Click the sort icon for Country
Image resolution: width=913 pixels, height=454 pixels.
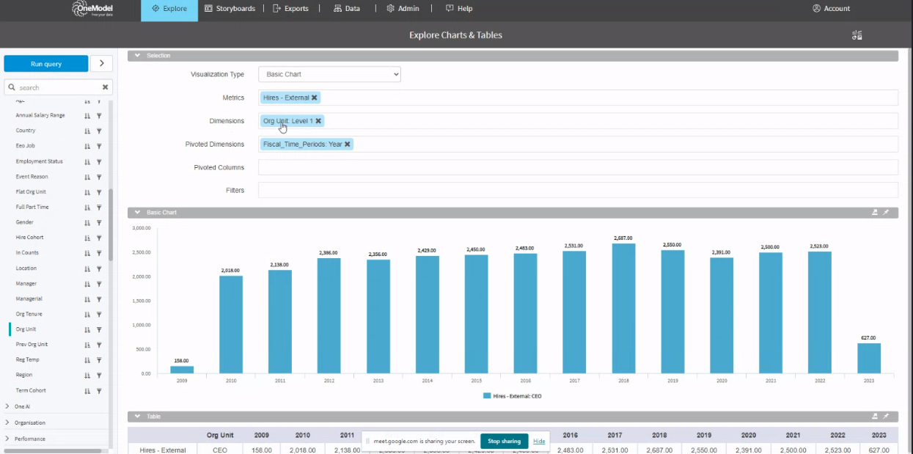[87, 131]
